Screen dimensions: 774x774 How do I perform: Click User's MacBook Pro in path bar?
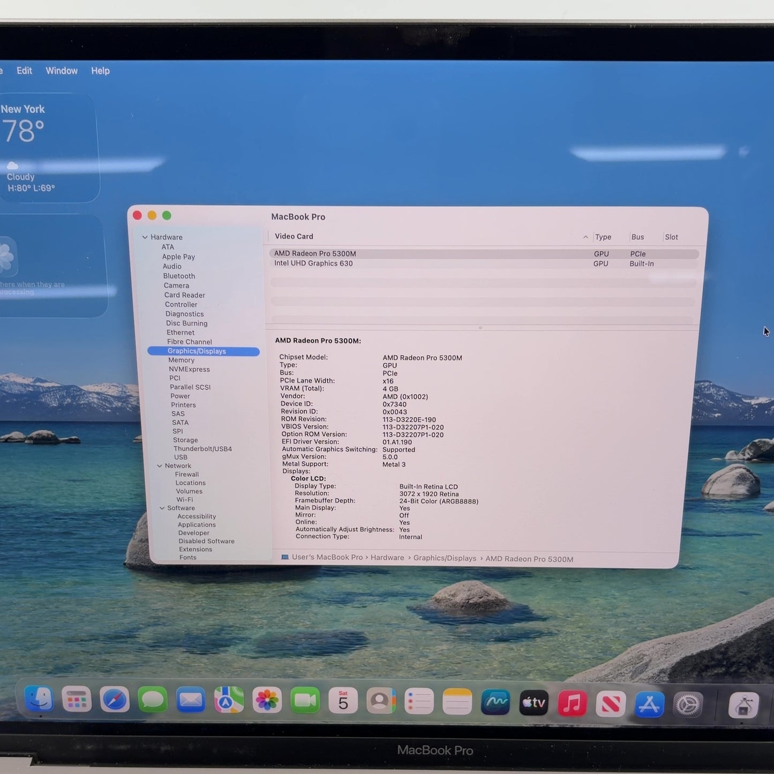point(327,557)
